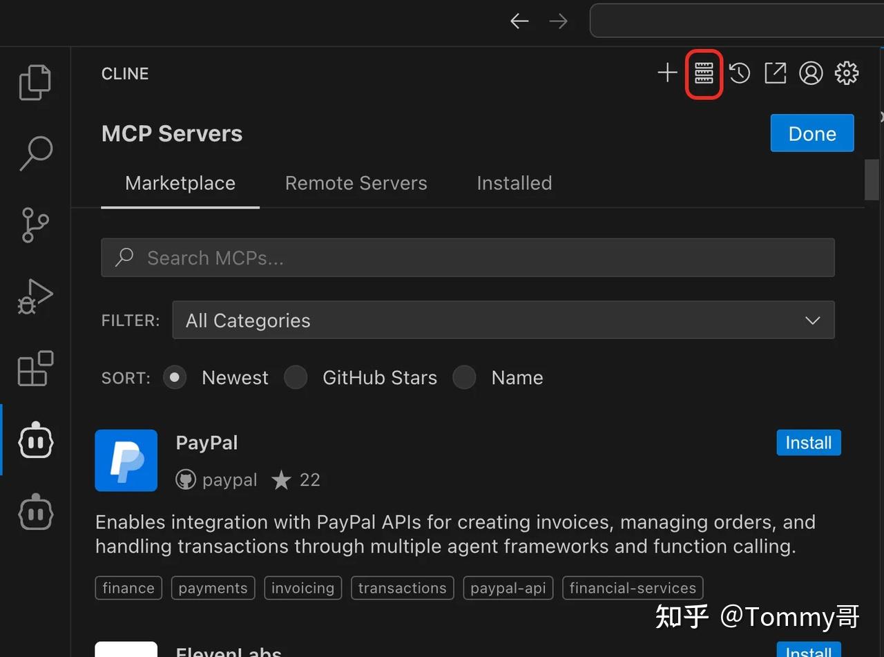Open the Extensions view icon
Screen dimensions: 884x657
pyautogui.click(x=35, y=369)
